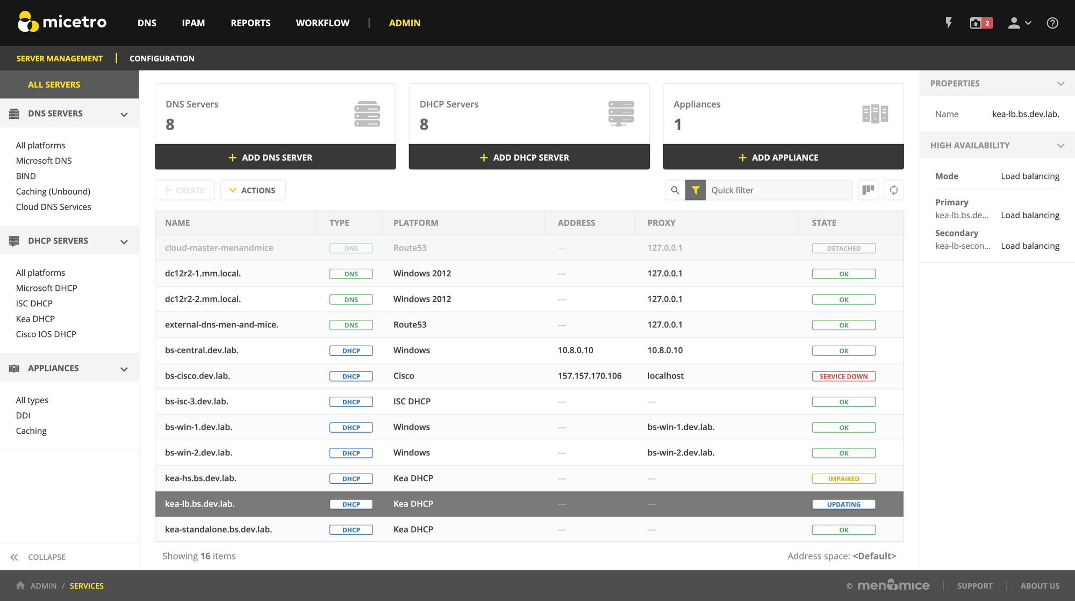Click ADD DHCP SERVER button

point(529,158)
